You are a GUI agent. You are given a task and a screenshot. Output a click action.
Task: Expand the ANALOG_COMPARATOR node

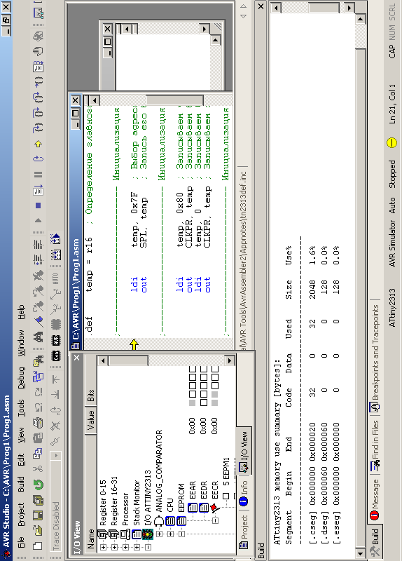click(x=159, y=534)
